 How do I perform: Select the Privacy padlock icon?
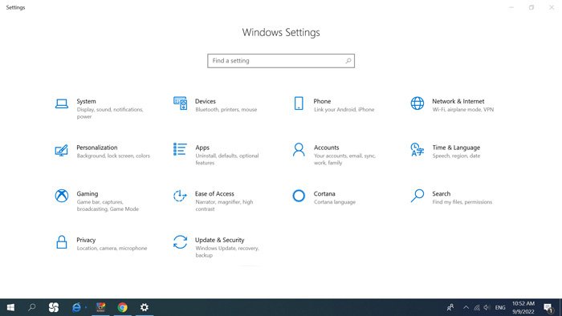point(62,242)
